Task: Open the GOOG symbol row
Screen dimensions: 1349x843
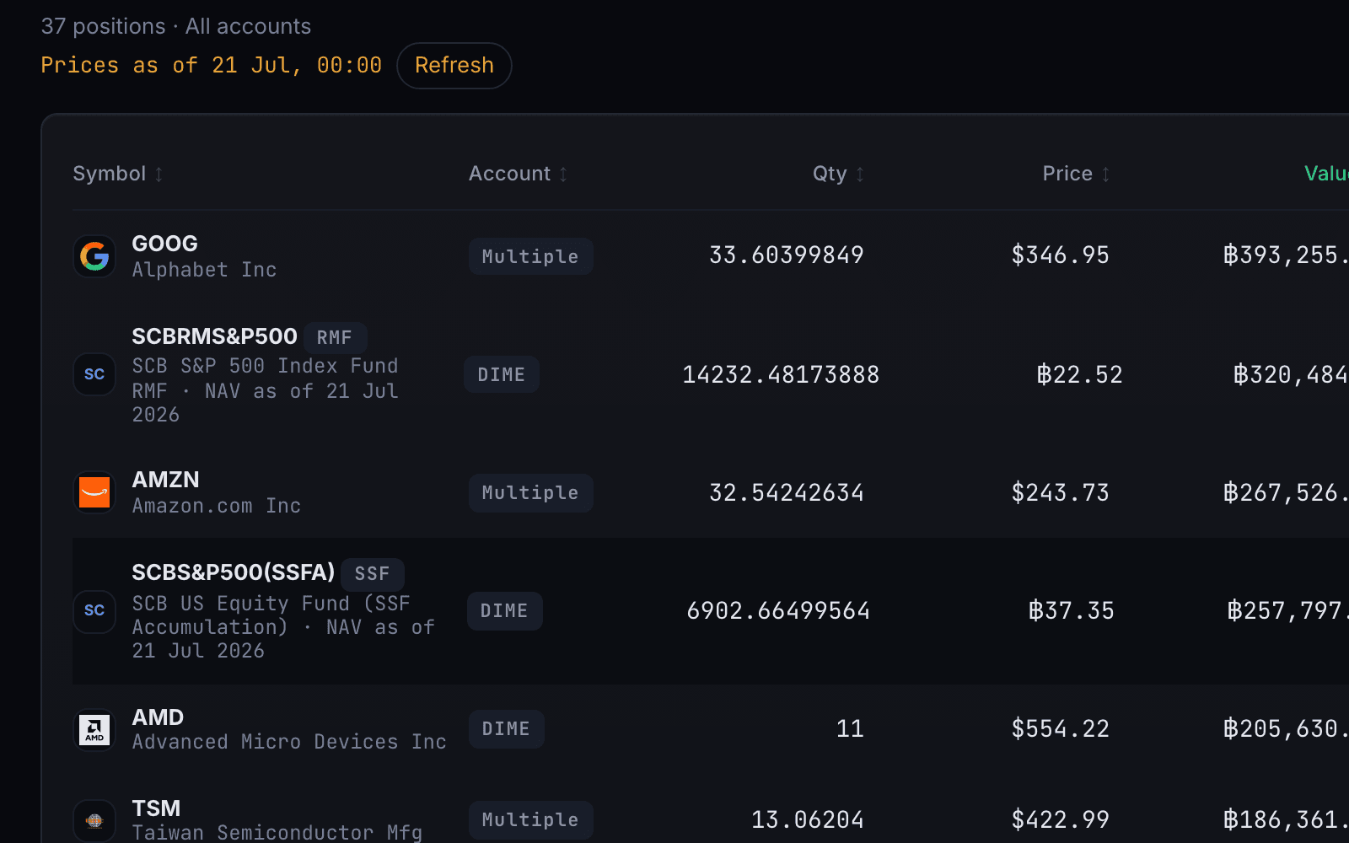Action: (x=164, y=244)
